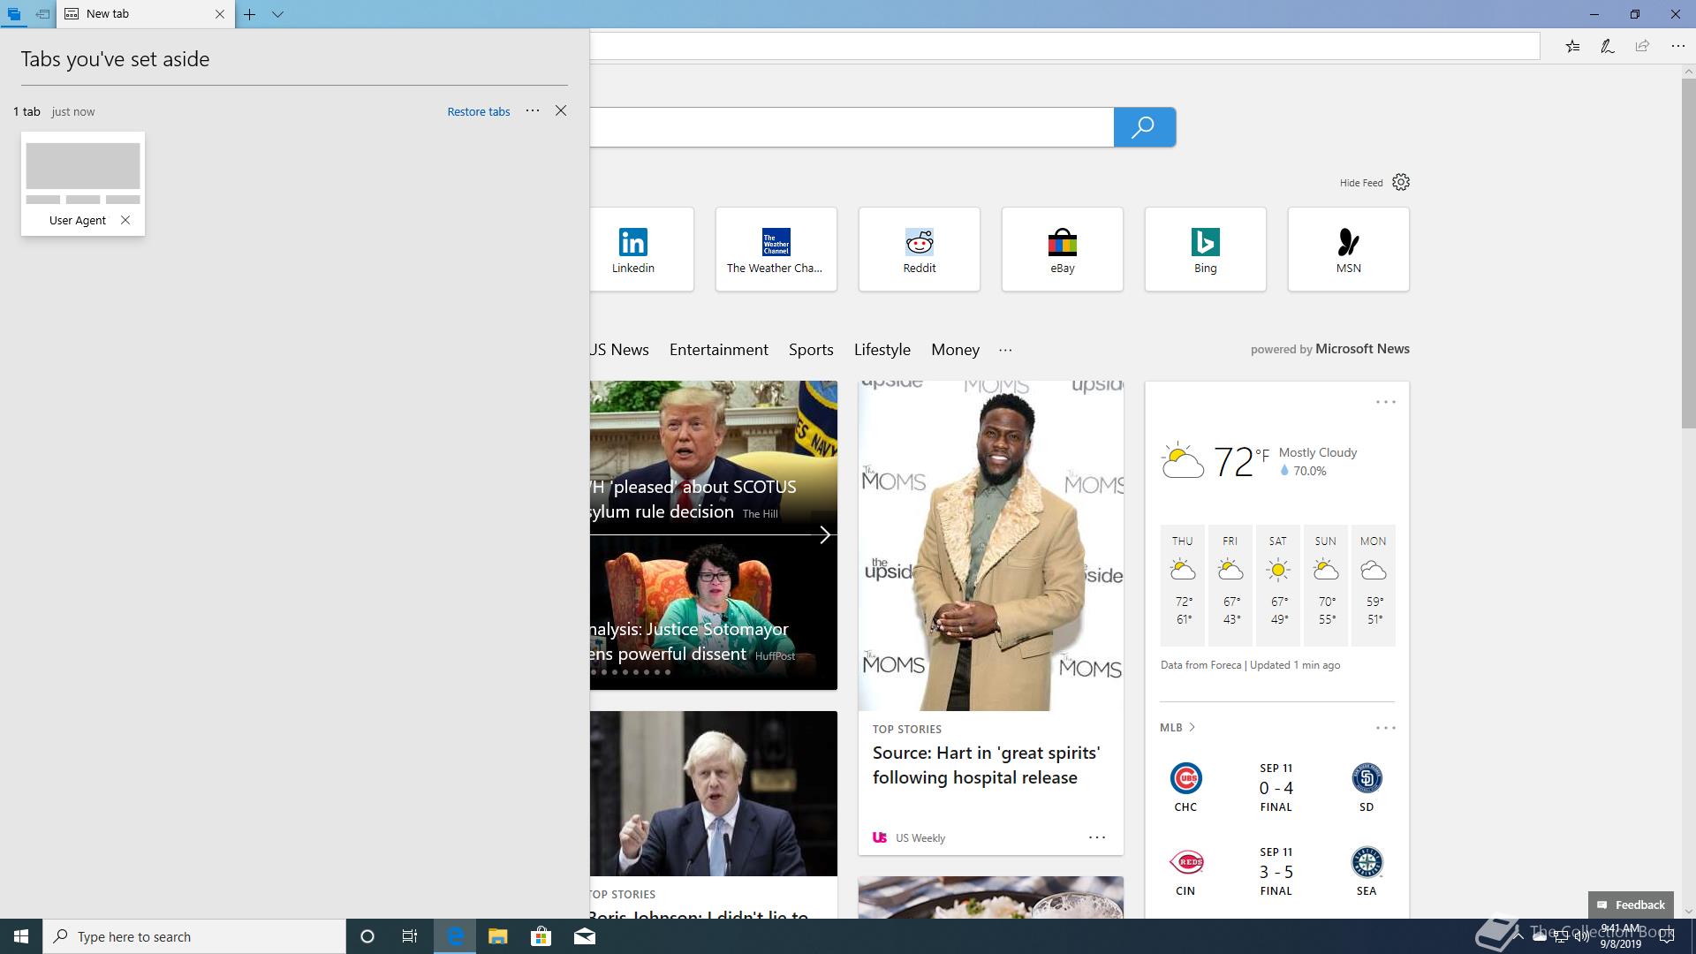The width and height of the screenshot is (1696, 954).
Task: Remove the User Agent set-aside tab
Action: click(x=125, y=220)
